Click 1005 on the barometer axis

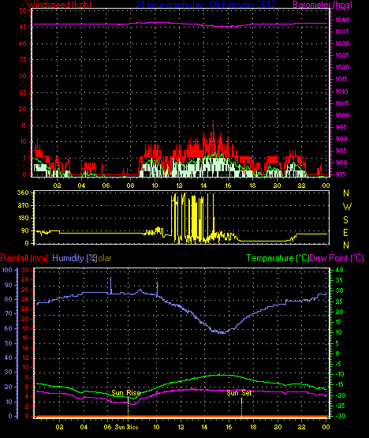point(342,103)
